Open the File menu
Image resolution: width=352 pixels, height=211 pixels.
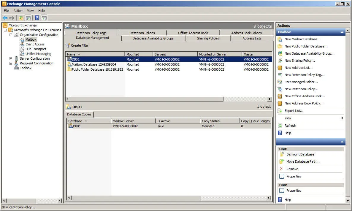coord(6,11)
